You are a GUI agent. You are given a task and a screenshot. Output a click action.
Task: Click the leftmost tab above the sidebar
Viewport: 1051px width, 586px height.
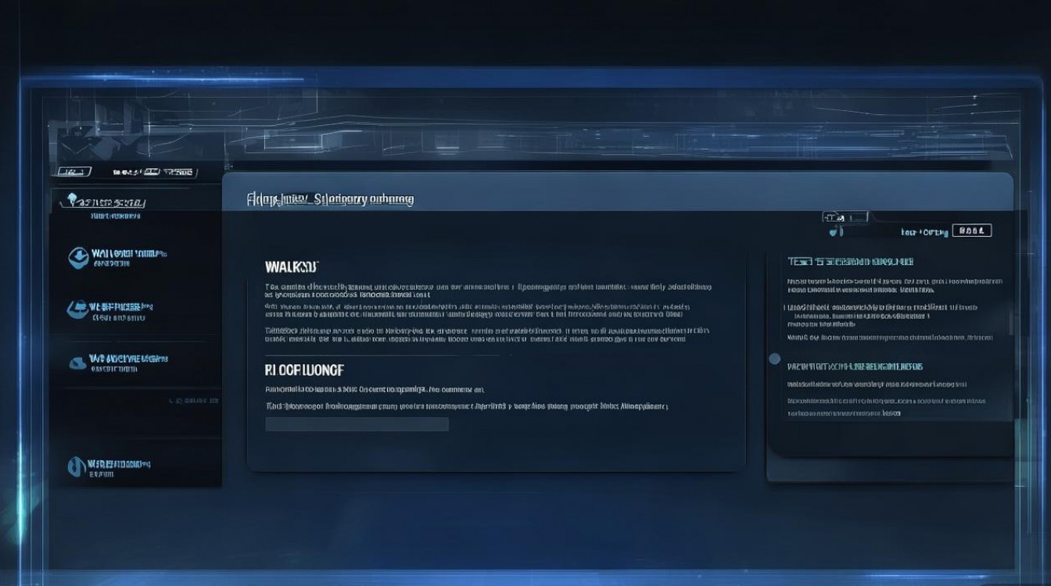[75, 172]
